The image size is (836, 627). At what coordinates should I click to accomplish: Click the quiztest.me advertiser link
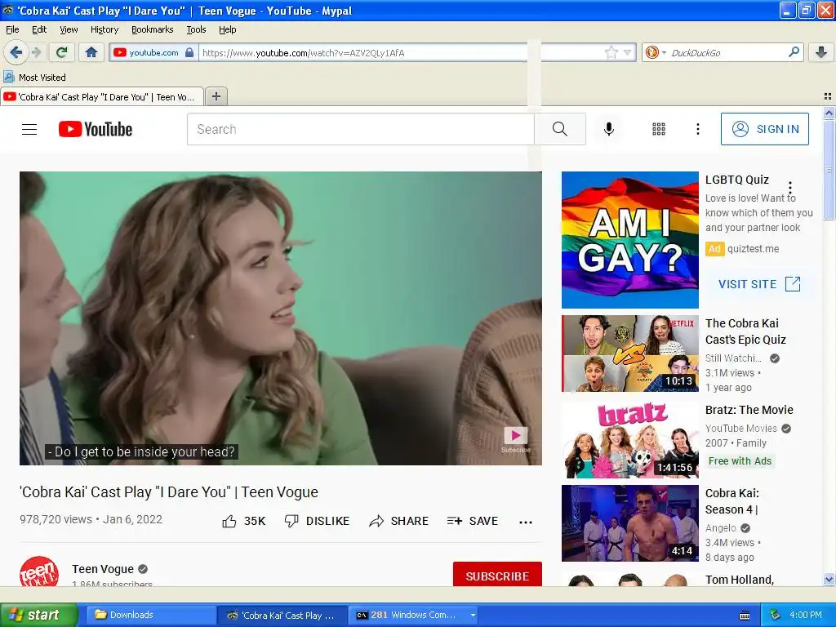[x=753, y=249]
